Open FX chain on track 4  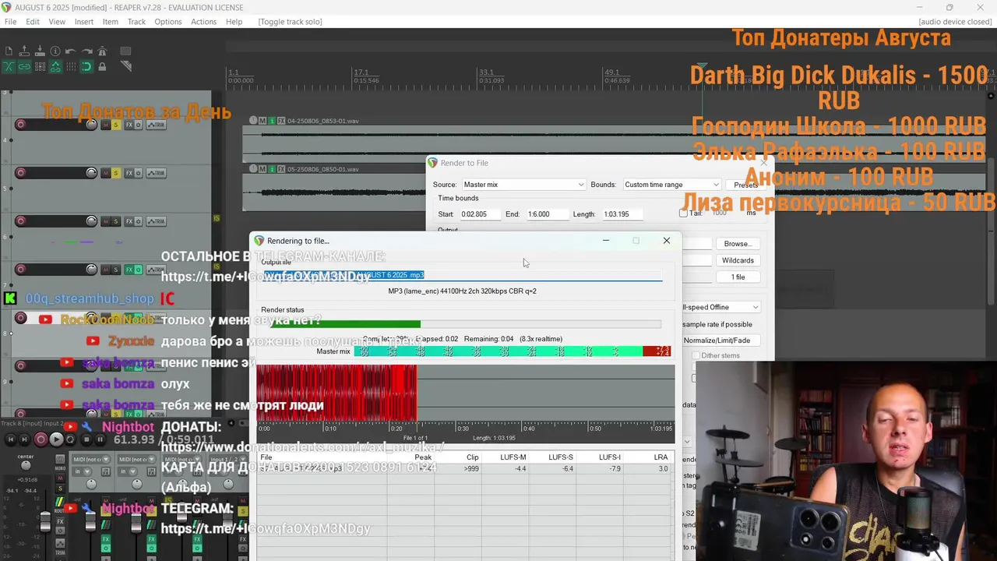(x=129, y=125)
